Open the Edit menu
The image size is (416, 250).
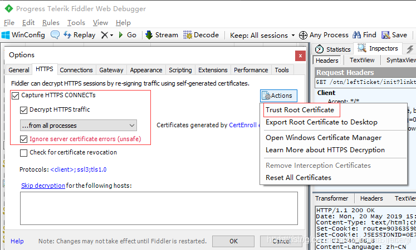coord(28,23)
